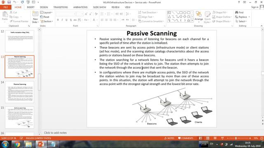Image resolution: width=264 pixels, height=148 pixels.
Task: Open the font name combo box
Action: click(66, 14)
